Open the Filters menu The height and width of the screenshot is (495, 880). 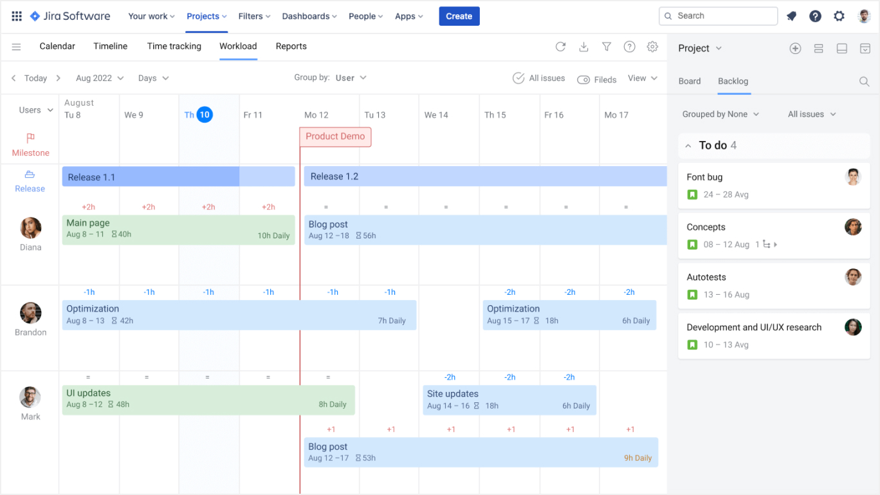(x=254, y=16)
